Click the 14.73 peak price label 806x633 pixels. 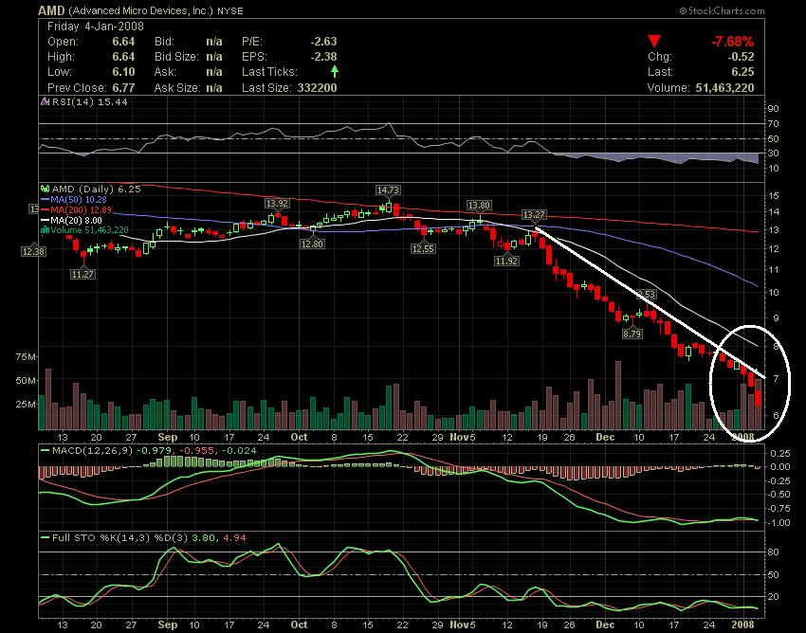pos(388,190)
